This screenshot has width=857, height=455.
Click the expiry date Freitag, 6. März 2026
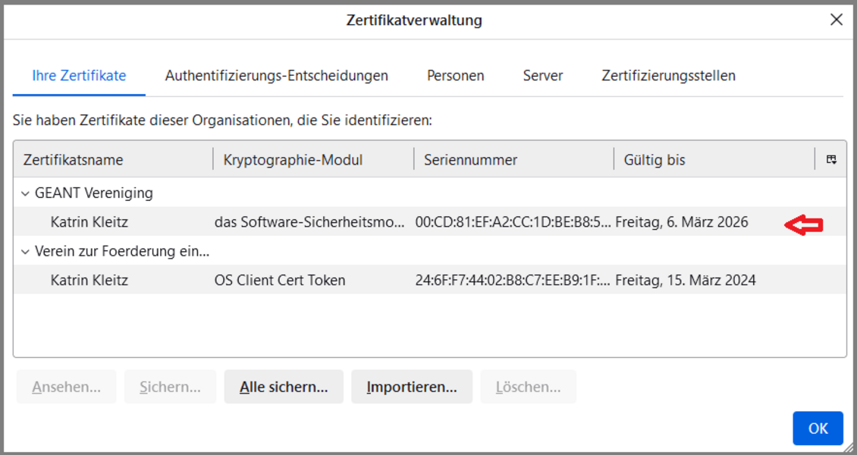click(x=681, y=222)
